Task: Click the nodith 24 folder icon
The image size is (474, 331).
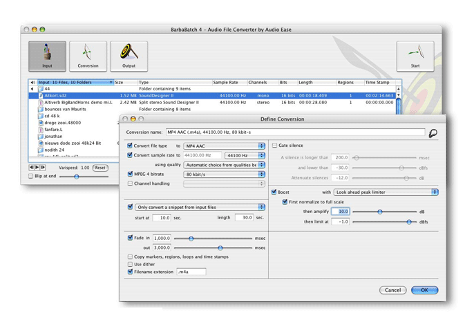Action: [x=41, y=150]
